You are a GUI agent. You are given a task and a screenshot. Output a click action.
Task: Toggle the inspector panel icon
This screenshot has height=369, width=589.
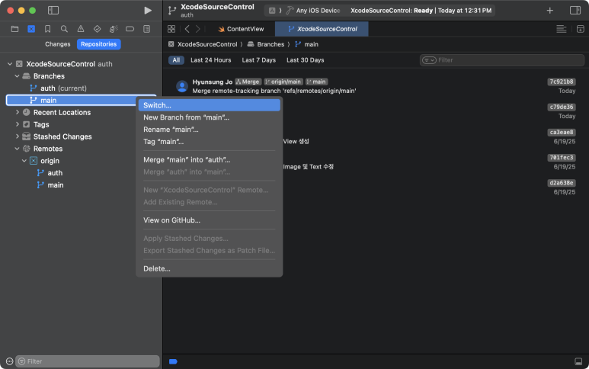click(575, 10)
